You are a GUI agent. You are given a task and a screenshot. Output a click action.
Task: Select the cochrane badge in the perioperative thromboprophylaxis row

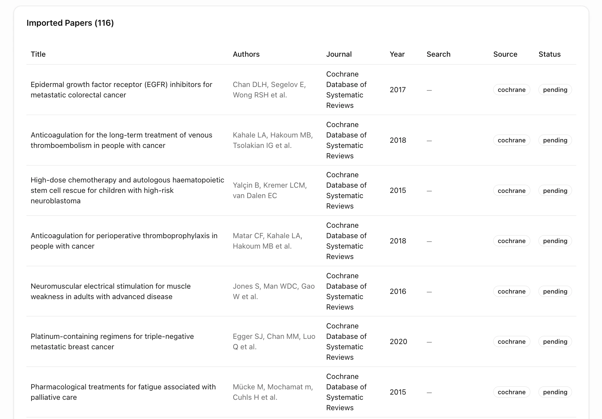[512, 241]
